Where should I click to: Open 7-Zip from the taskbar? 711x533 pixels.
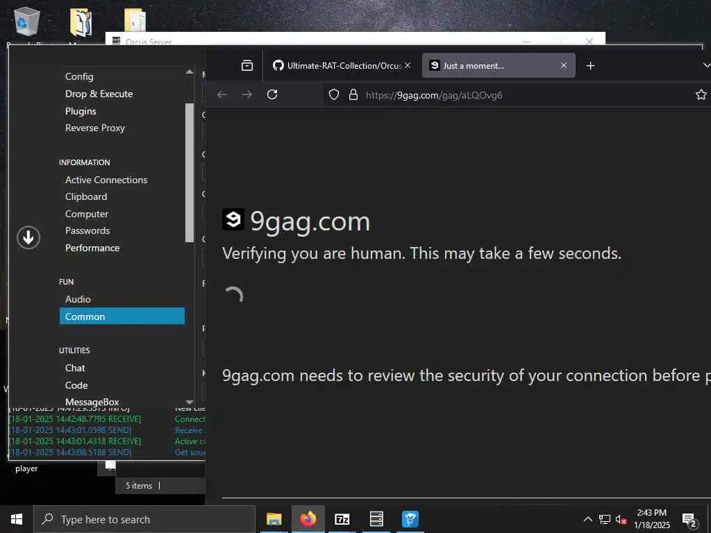click(342, 519)
